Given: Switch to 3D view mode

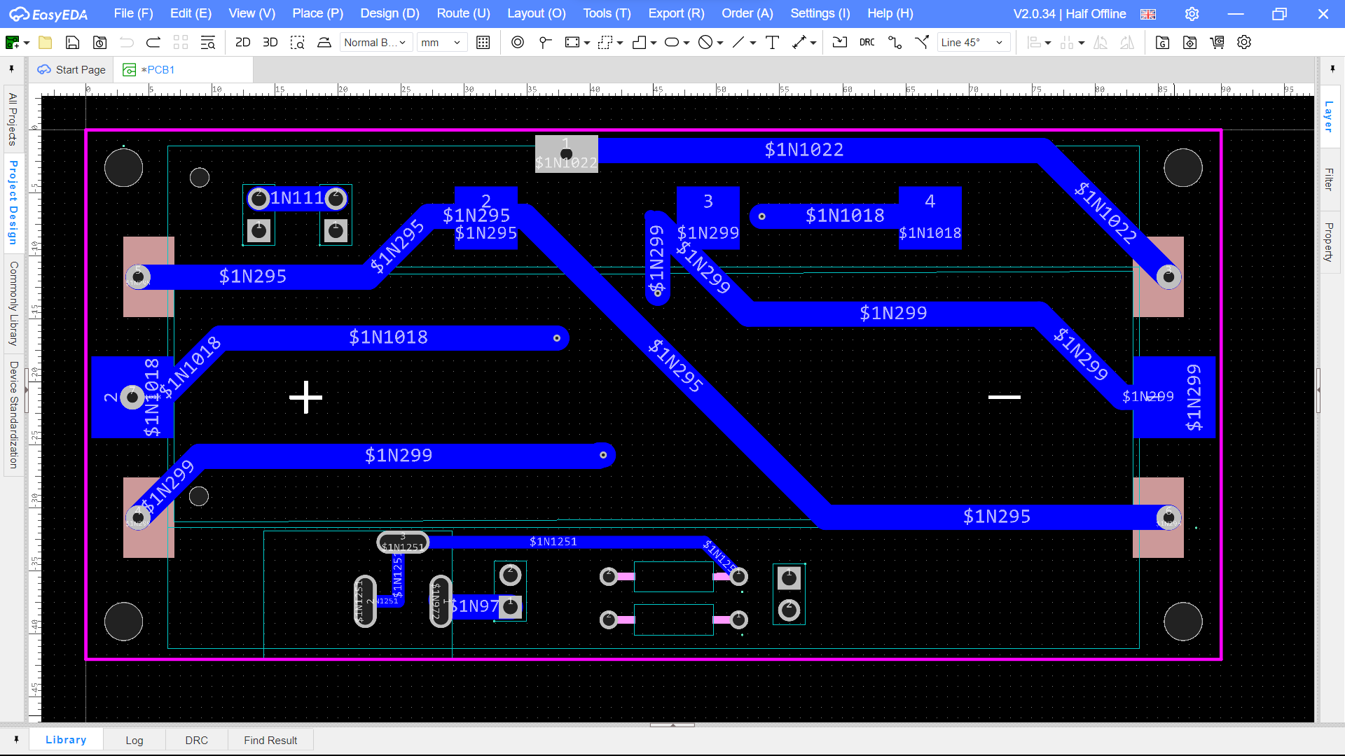Looking at the screenshot, I should pos(270,43).
